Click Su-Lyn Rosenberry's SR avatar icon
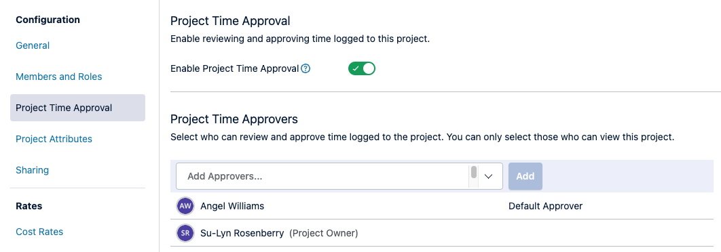 click(185, 233)
